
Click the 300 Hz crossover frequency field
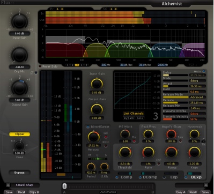pyautogui.click(x=106, y=65)
